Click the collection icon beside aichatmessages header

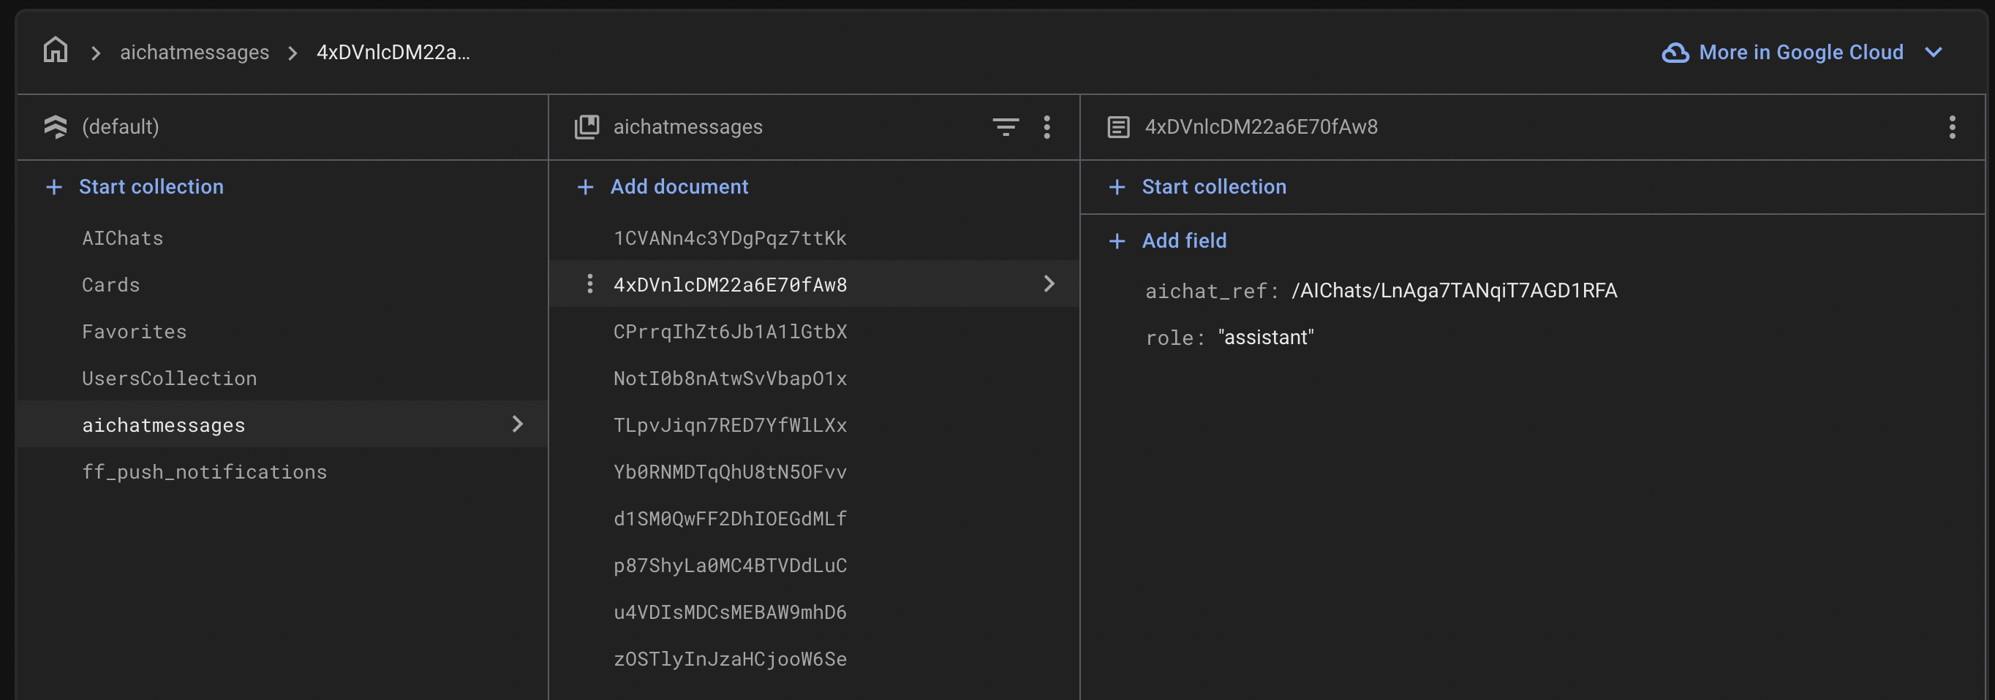pos(587,127)
